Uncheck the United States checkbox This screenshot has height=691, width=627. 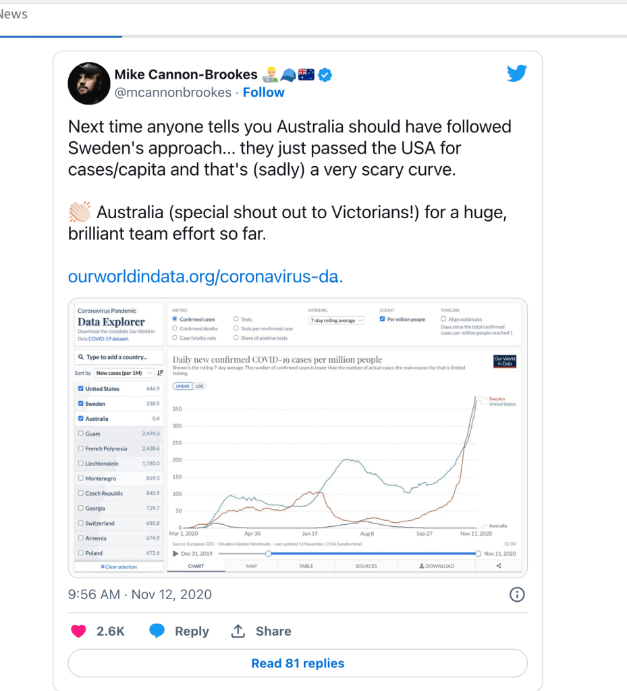pyautogui.click(x=81, y=389)
